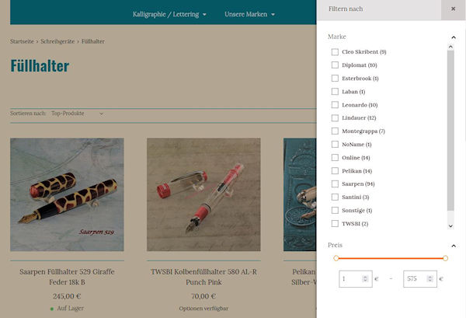Click the maximum price spinner arrows
466x318 pixels.
click(x=429, y=278)
